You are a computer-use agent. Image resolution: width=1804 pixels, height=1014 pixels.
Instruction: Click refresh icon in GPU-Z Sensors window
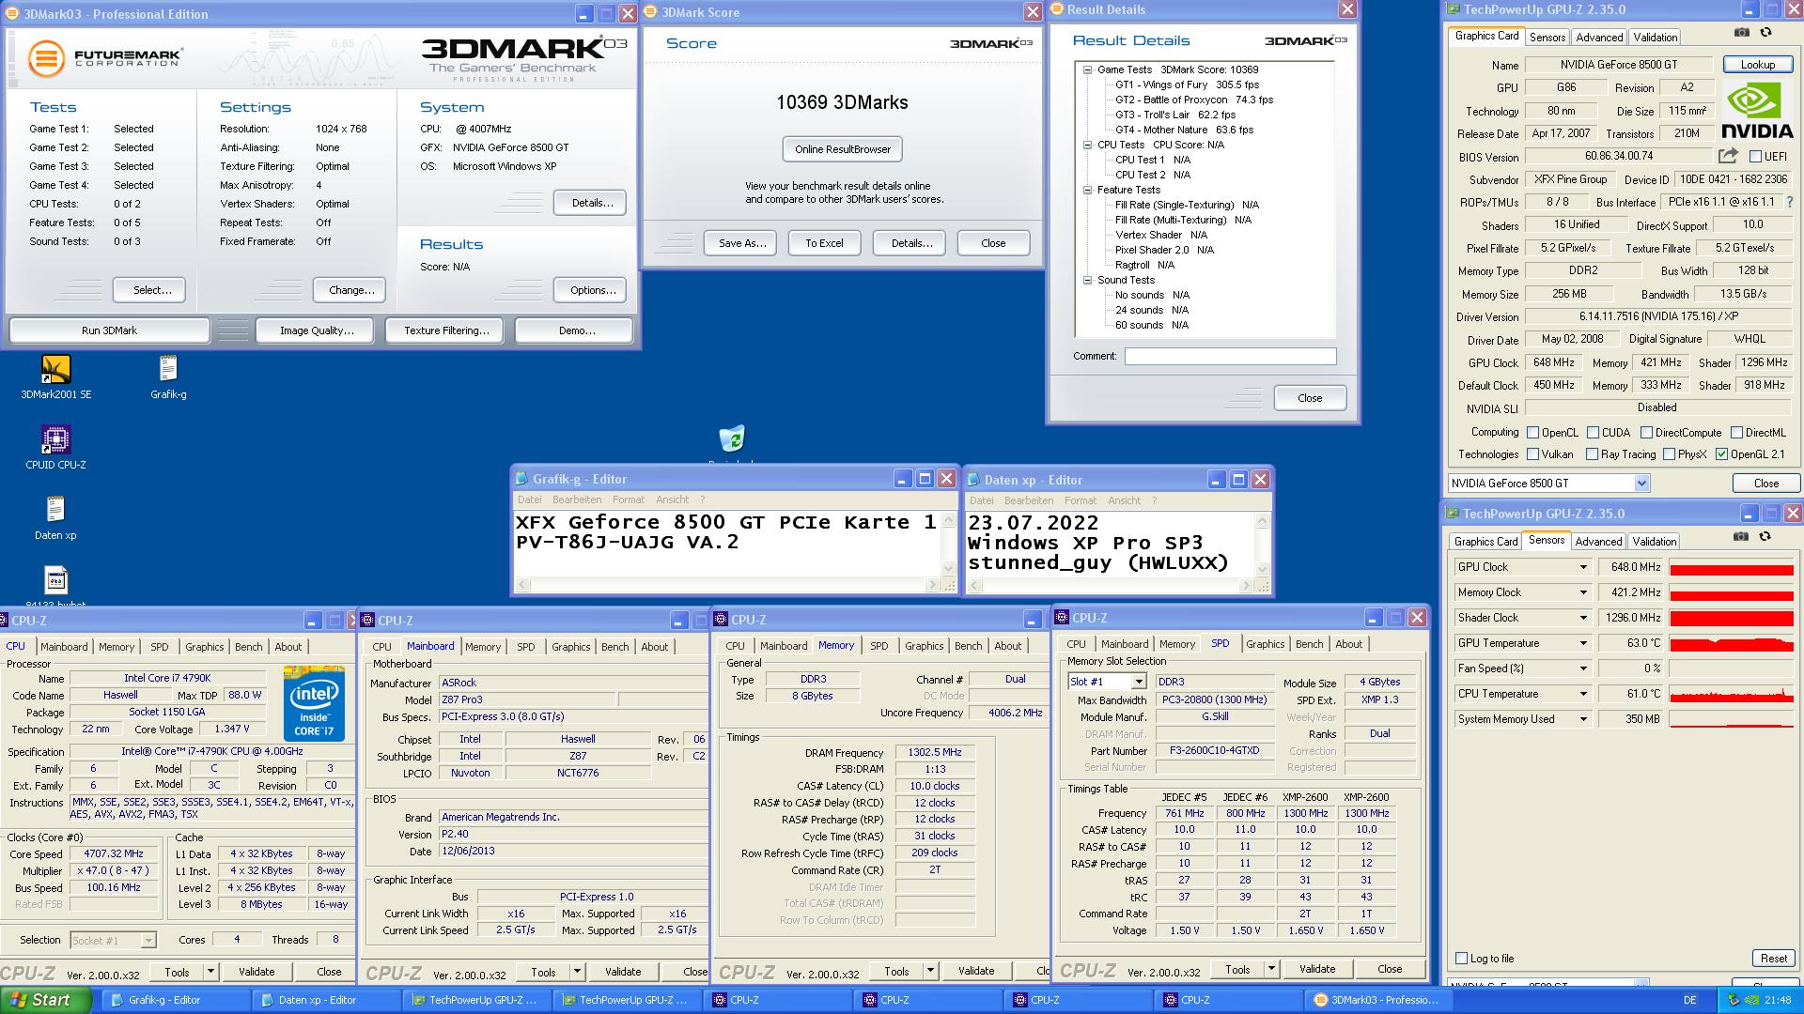click(x=1765, y=537)
